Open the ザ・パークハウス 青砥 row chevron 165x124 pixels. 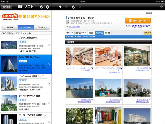49,103
